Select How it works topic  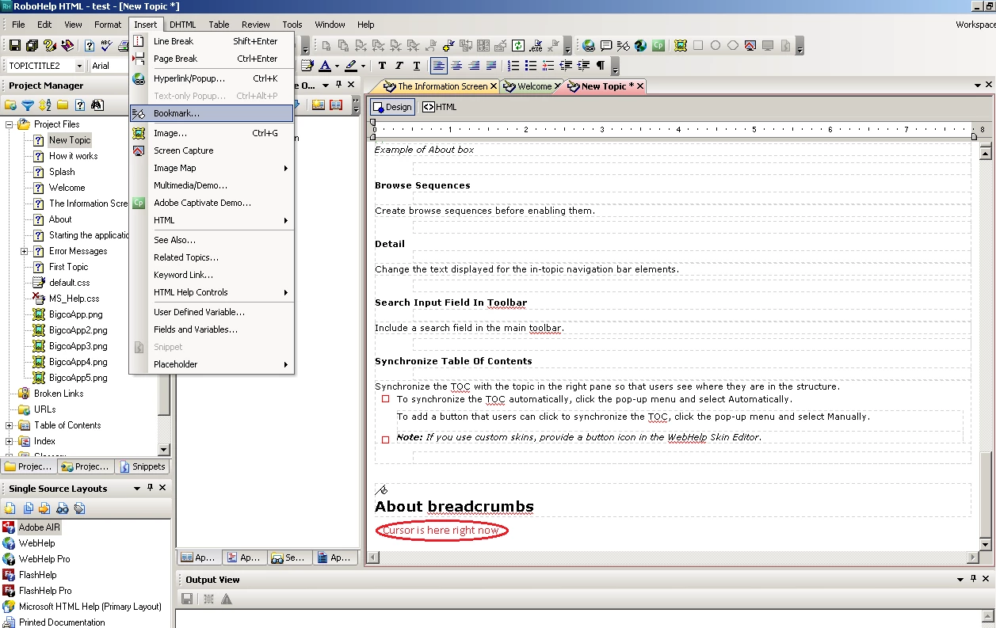tap(74, 156)
